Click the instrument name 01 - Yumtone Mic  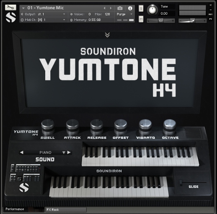click(46, 8)
